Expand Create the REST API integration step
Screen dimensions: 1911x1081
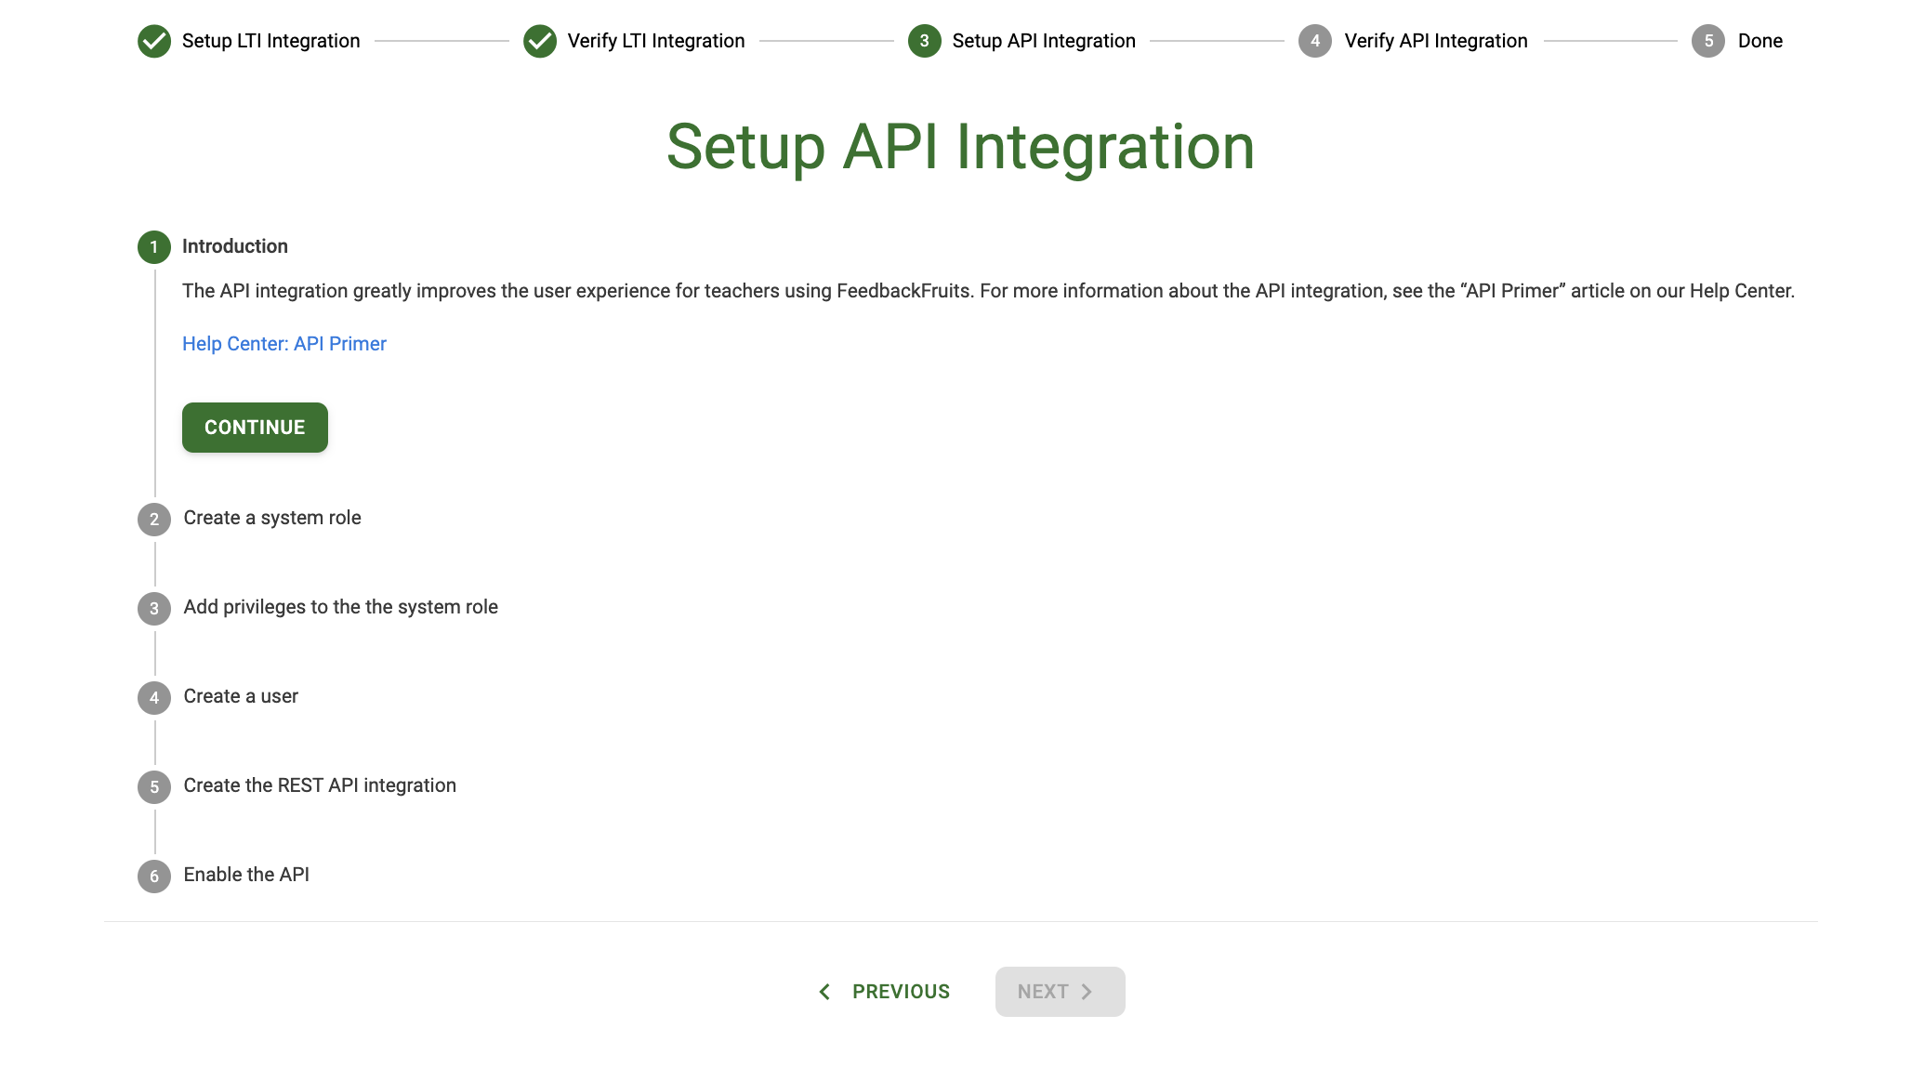point(320,785)
